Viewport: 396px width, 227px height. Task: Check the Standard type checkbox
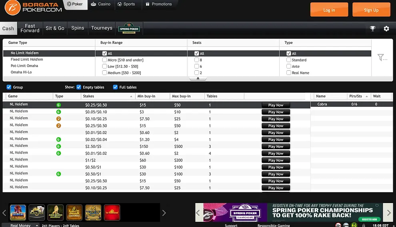click(289, 60)
